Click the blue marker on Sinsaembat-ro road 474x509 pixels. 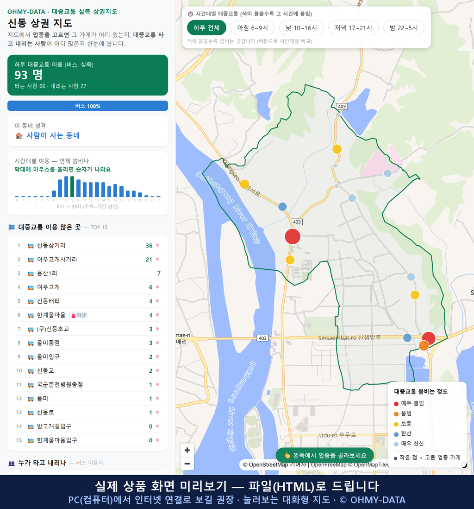coord(407,338)
